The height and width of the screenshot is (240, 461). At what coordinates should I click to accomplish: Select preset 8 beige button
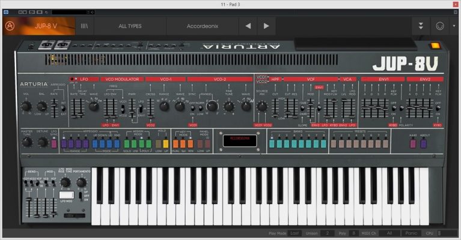[385, 144]
